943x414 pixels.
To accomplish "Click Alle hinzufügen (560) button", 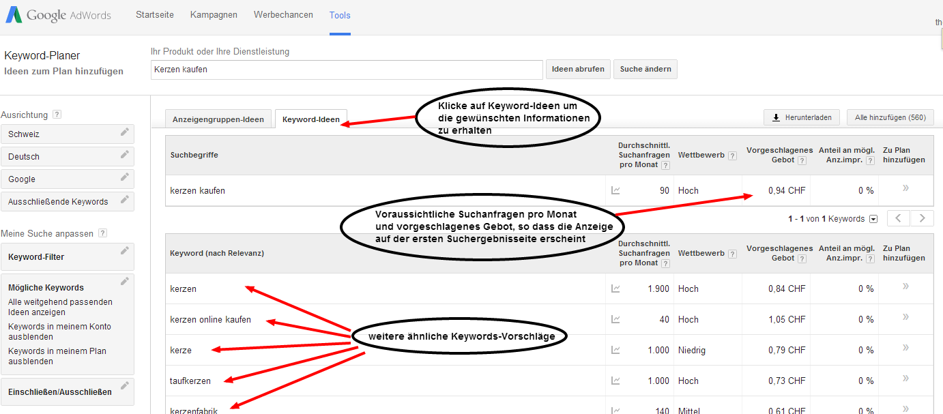I will pyautogui.click(x=890, y=117).
